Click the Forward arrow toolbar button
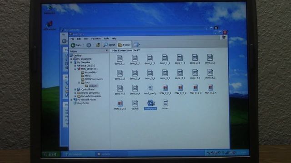This screenshot has height=163, width=291. tap(89, 45)
